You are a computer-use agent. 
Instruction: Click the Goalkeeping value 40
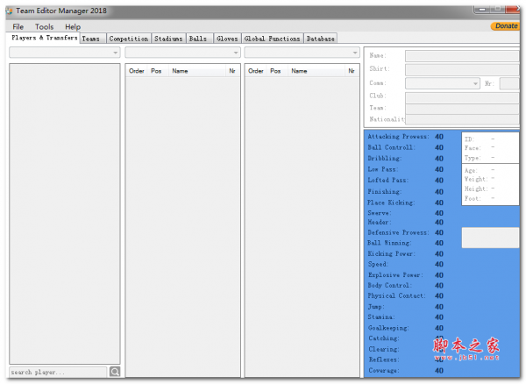pos(439,328)
